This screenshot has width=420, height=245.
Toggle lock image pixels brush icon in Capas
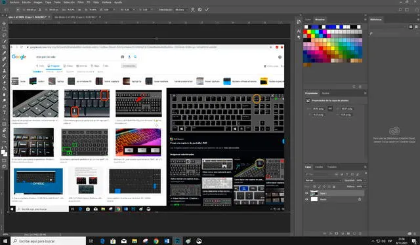320,187
